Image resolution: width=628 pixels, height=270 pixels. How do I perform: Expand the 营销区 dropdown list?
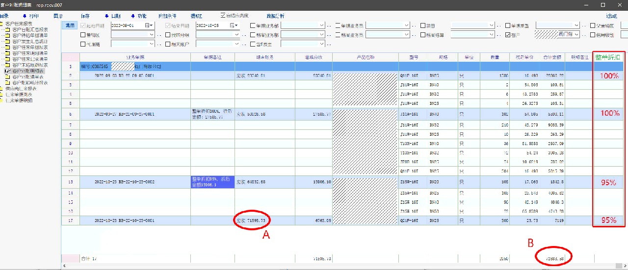coord(152,35)
